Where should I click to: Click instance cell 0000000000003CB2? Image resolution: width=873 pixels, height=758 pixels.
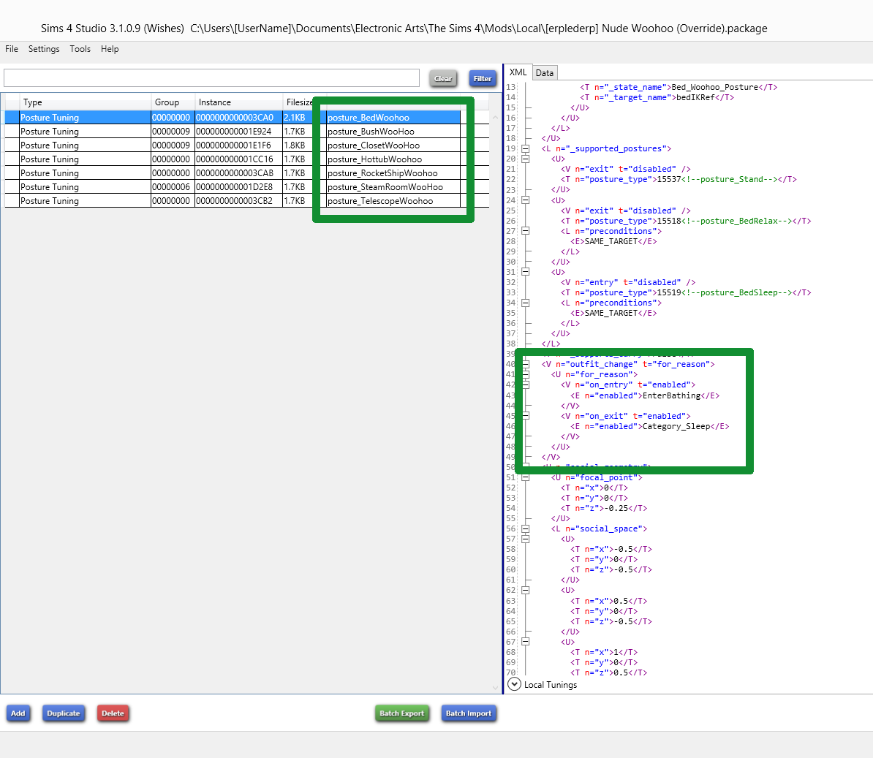click(x=239, y=201)
